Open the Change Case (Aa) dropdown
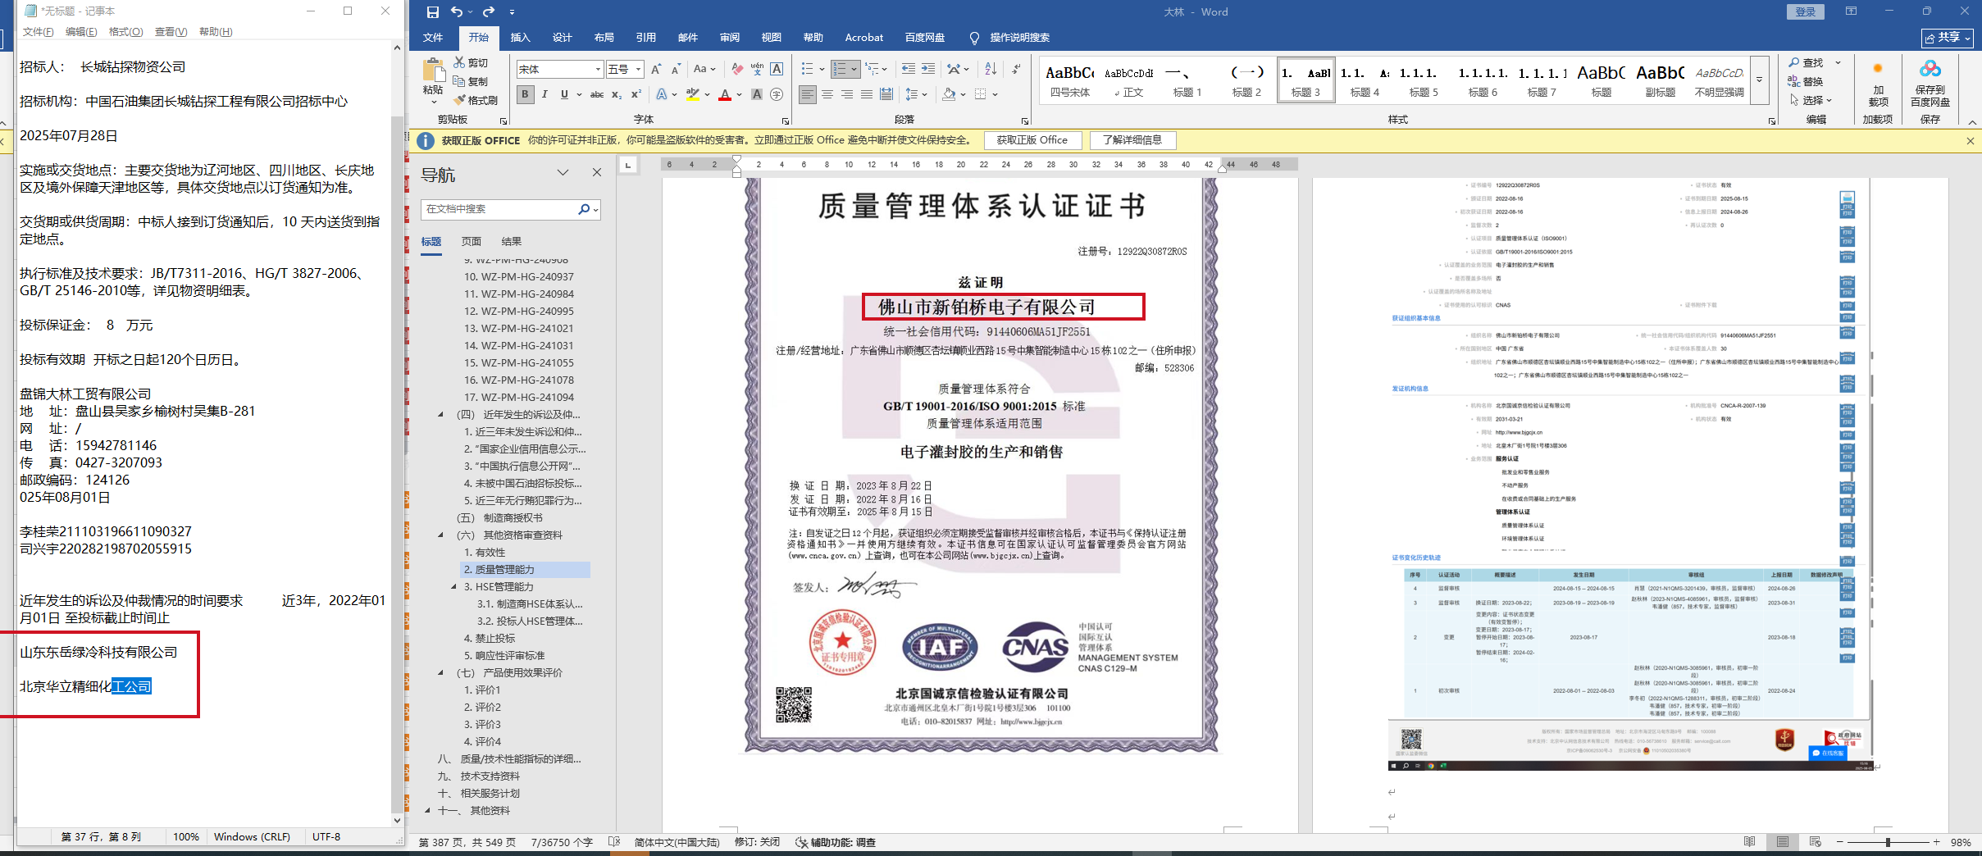Screen dimensions: 1982x856 (704, 70)
